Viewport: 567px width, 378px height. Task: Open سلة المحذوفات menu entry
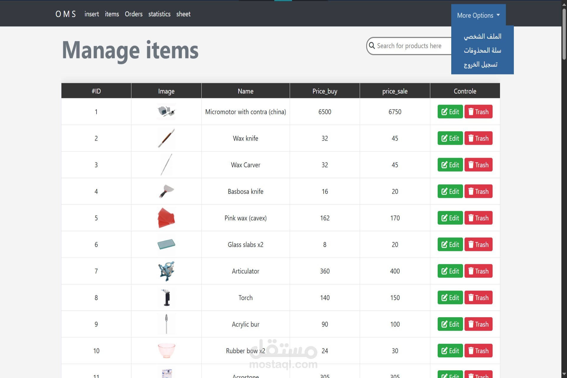click(483, 50)
